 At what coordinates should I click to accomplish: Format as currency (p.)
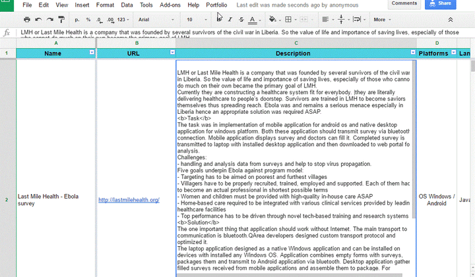77,20
